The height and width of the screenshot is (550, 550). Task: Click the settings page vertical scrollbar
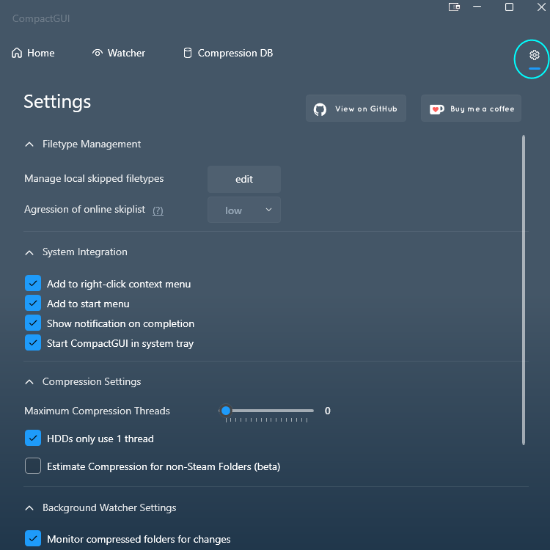pyautogui.click(x=524, y=290)
